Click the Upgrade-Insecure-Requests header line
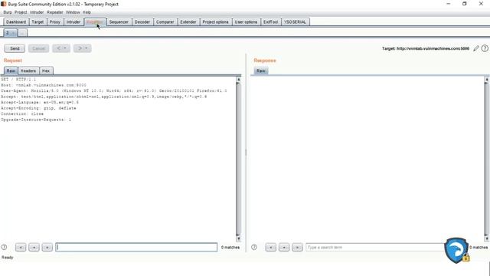The width and height of the screenshot is (490, 276). click(36, 120)
